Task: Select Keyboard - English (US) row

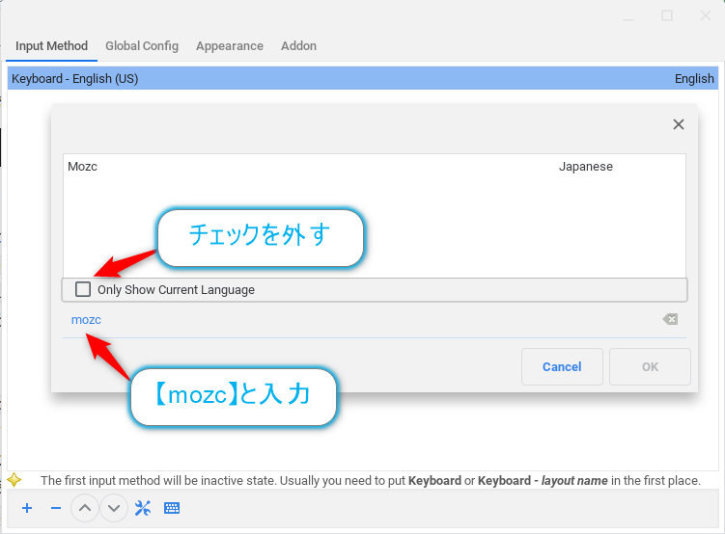Action: pyautogui.click(x=363, y=78)
